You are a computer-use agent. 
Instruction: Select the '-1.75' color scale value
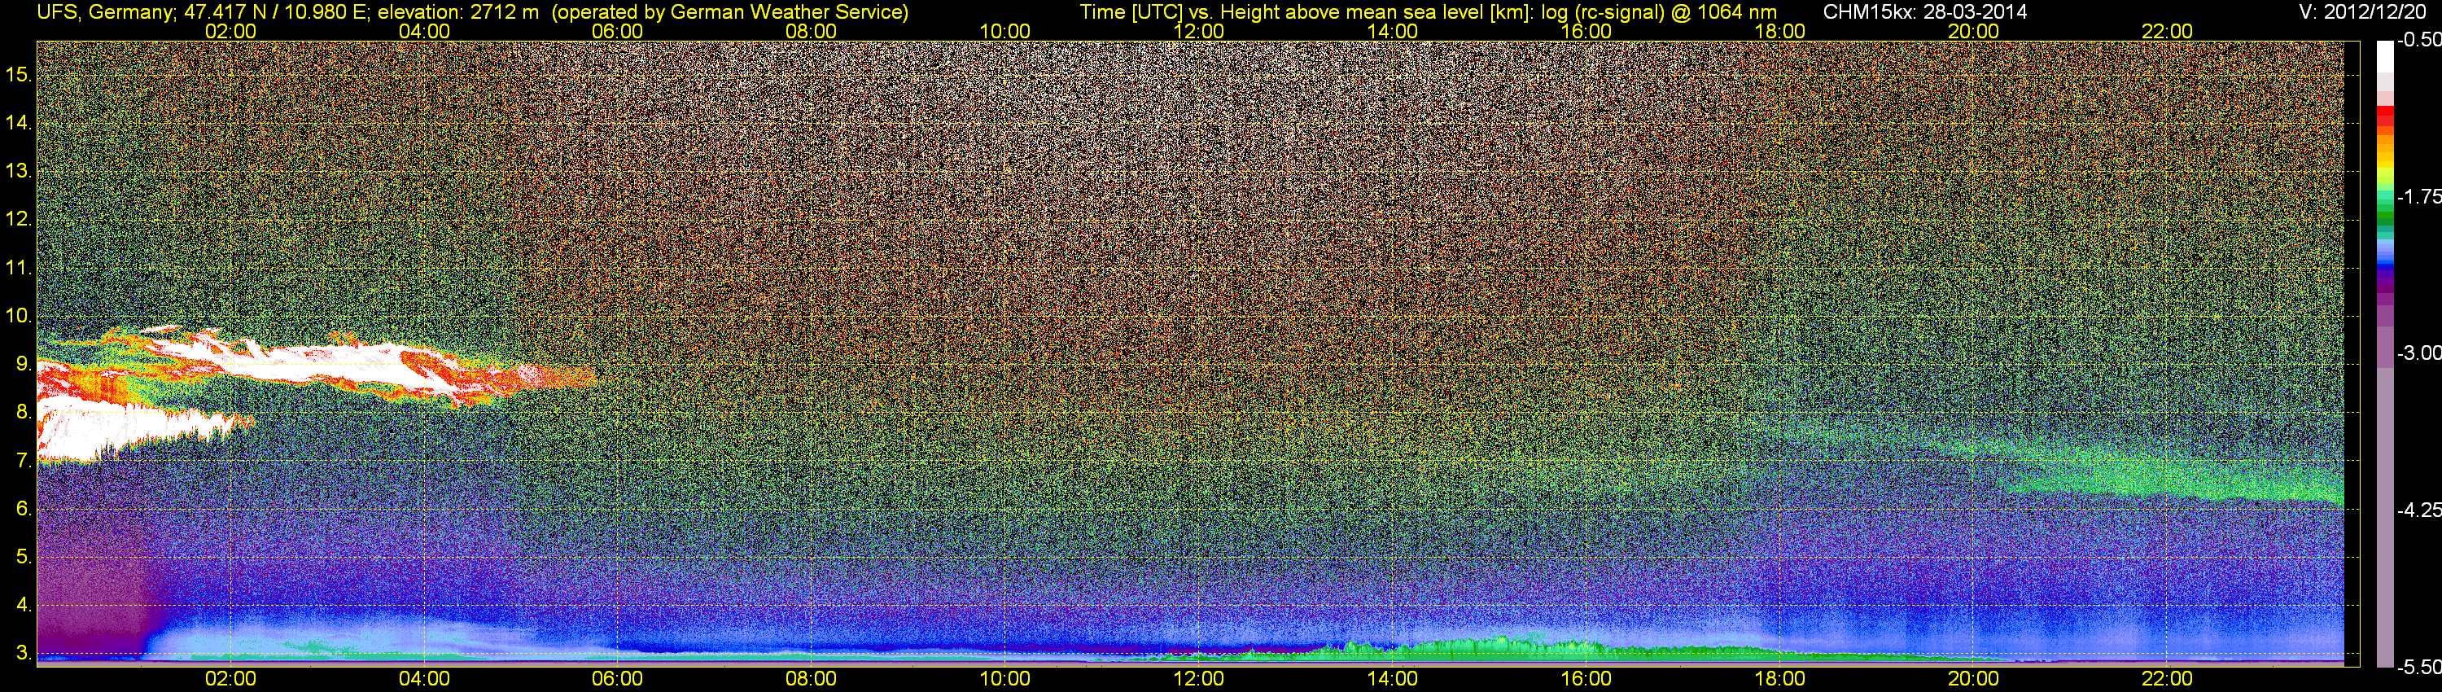point(2418,196)
